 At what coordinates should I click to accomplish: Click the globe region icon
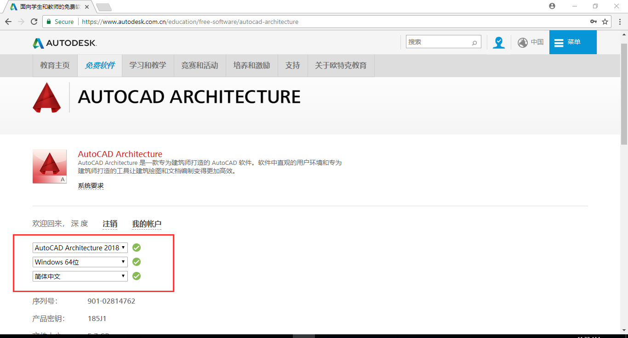(x=523, y=42)
